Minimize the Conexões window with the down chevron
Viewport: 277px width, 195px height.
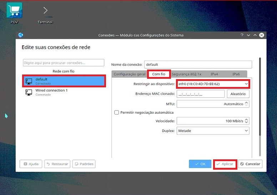[248, 35]
